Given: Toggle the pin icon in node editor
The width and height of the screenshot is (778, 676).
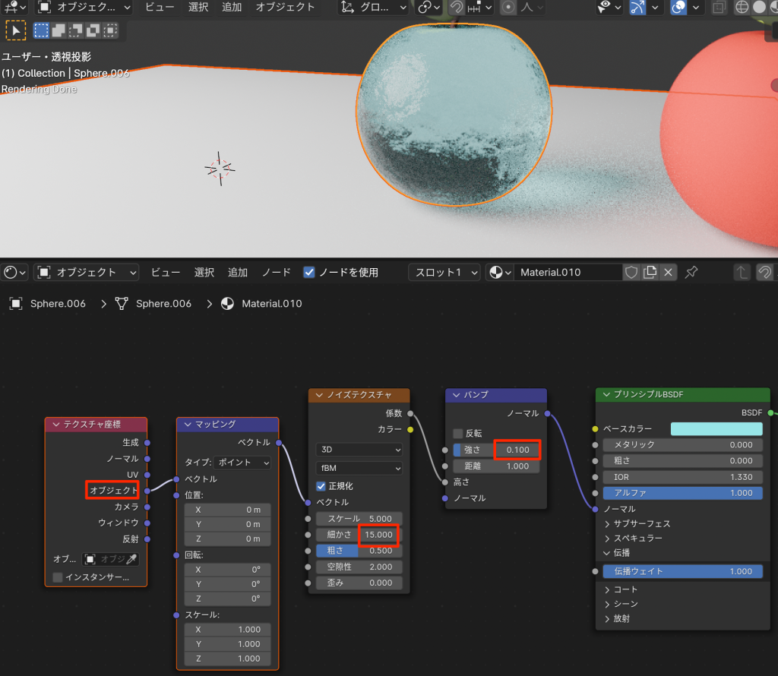Looking at the screenshot, I should [x=691, y=272].
